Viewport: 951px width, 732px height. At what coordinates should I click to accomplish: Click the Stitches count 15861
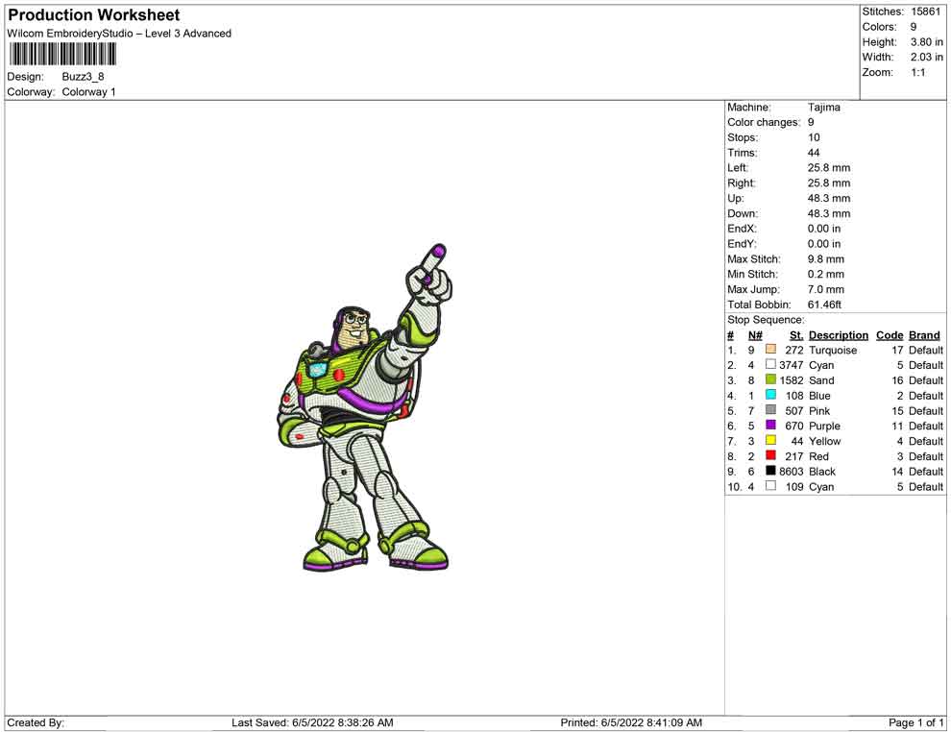click(925, 12)
